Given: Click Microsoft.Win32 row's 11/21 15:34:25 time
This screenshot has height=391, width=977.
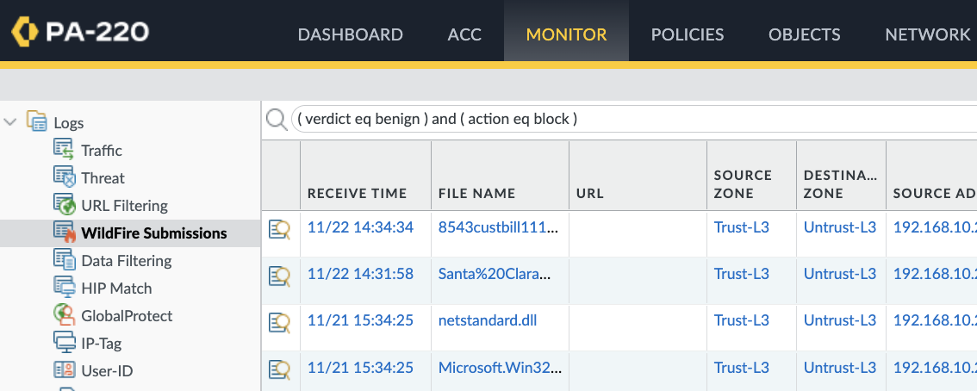Looking at the screenshot, I should [361, 368].
